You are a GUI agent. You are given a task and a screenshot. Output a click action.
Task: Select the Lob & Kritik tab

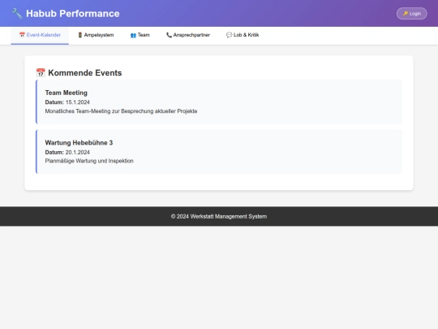(x=243, y=35)
